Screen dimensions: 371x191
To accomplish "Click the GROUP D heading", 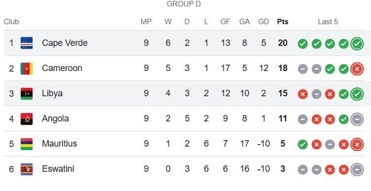I will tap(184, 4).
